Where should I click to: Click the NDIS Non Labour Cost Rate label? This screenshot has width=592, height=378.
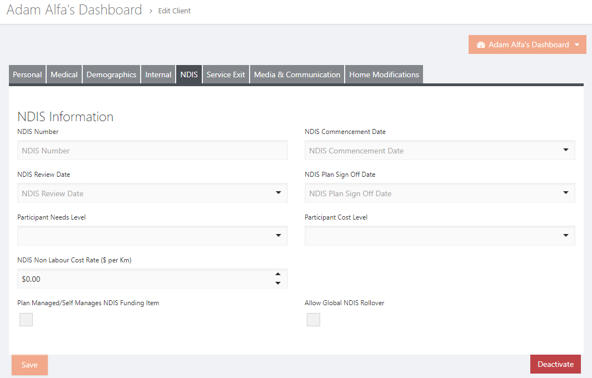(74, 260)
